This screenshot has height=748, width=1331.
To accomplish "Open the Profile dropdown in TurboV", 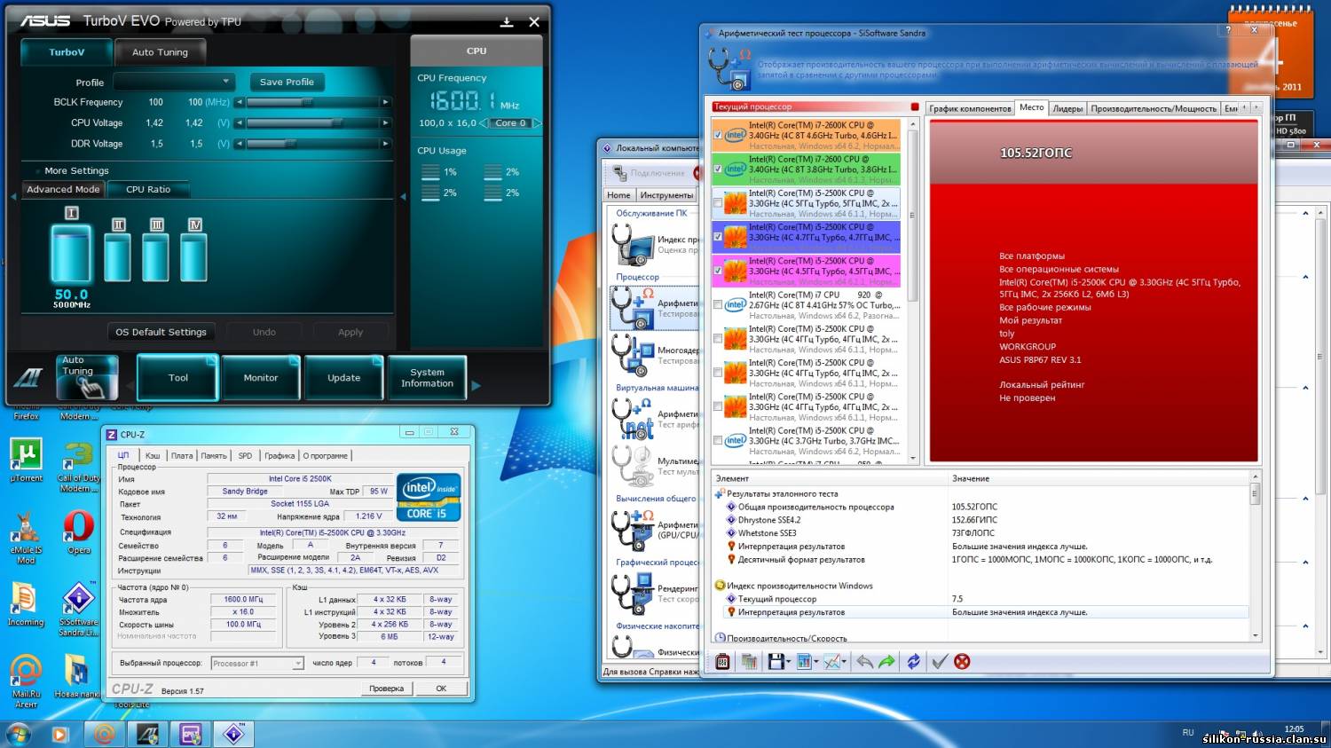I will (x=174, y=82).
